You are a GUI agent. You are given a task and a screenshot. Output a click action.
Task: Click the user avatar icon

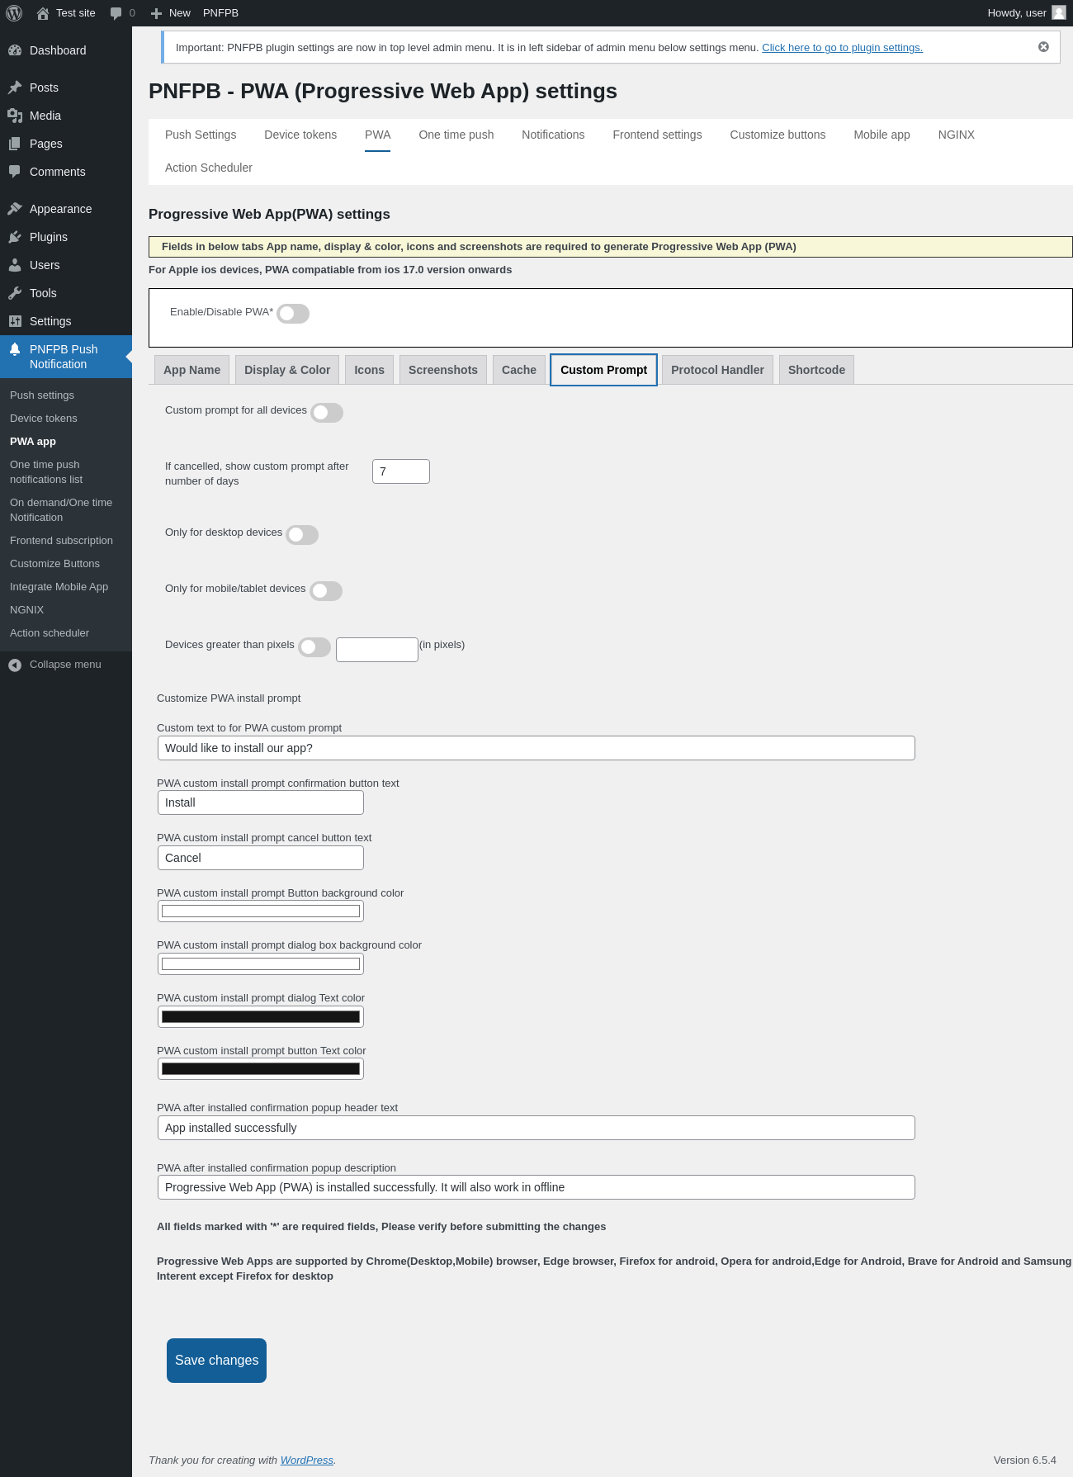1059,13
